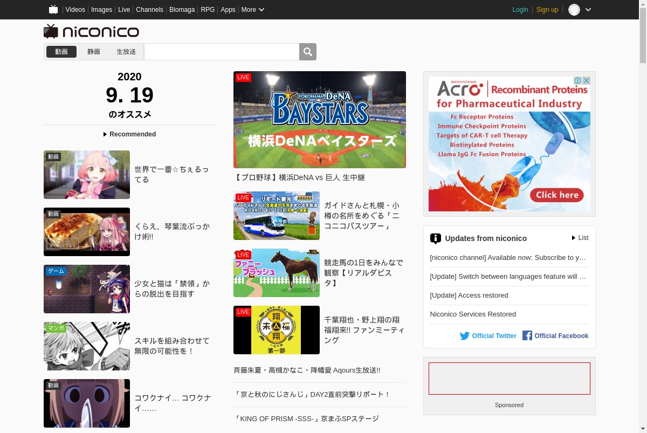Open the niconico logo homepage link
647x433 pixels.
(92, 31)
